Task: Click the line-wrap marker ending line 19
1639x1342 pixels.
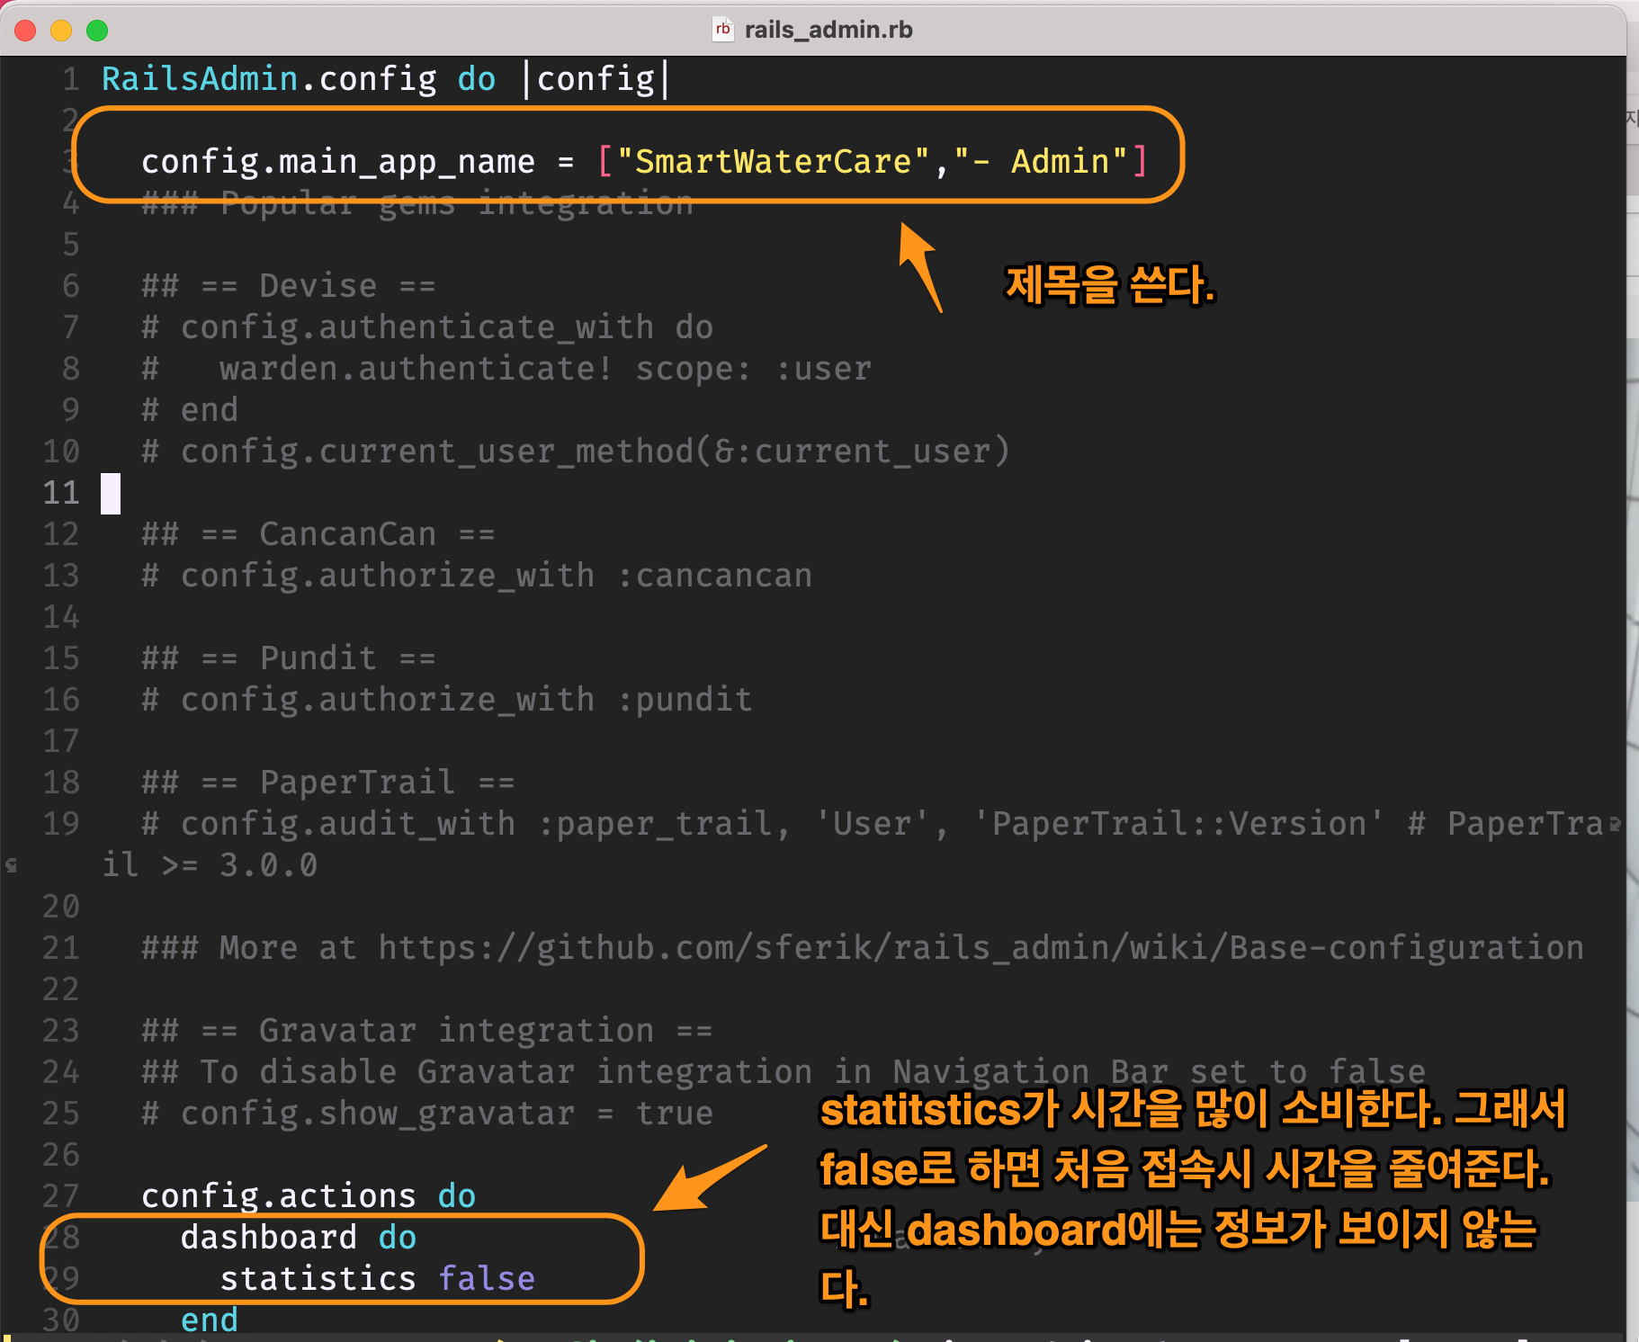Action: tap(1616, 823)
